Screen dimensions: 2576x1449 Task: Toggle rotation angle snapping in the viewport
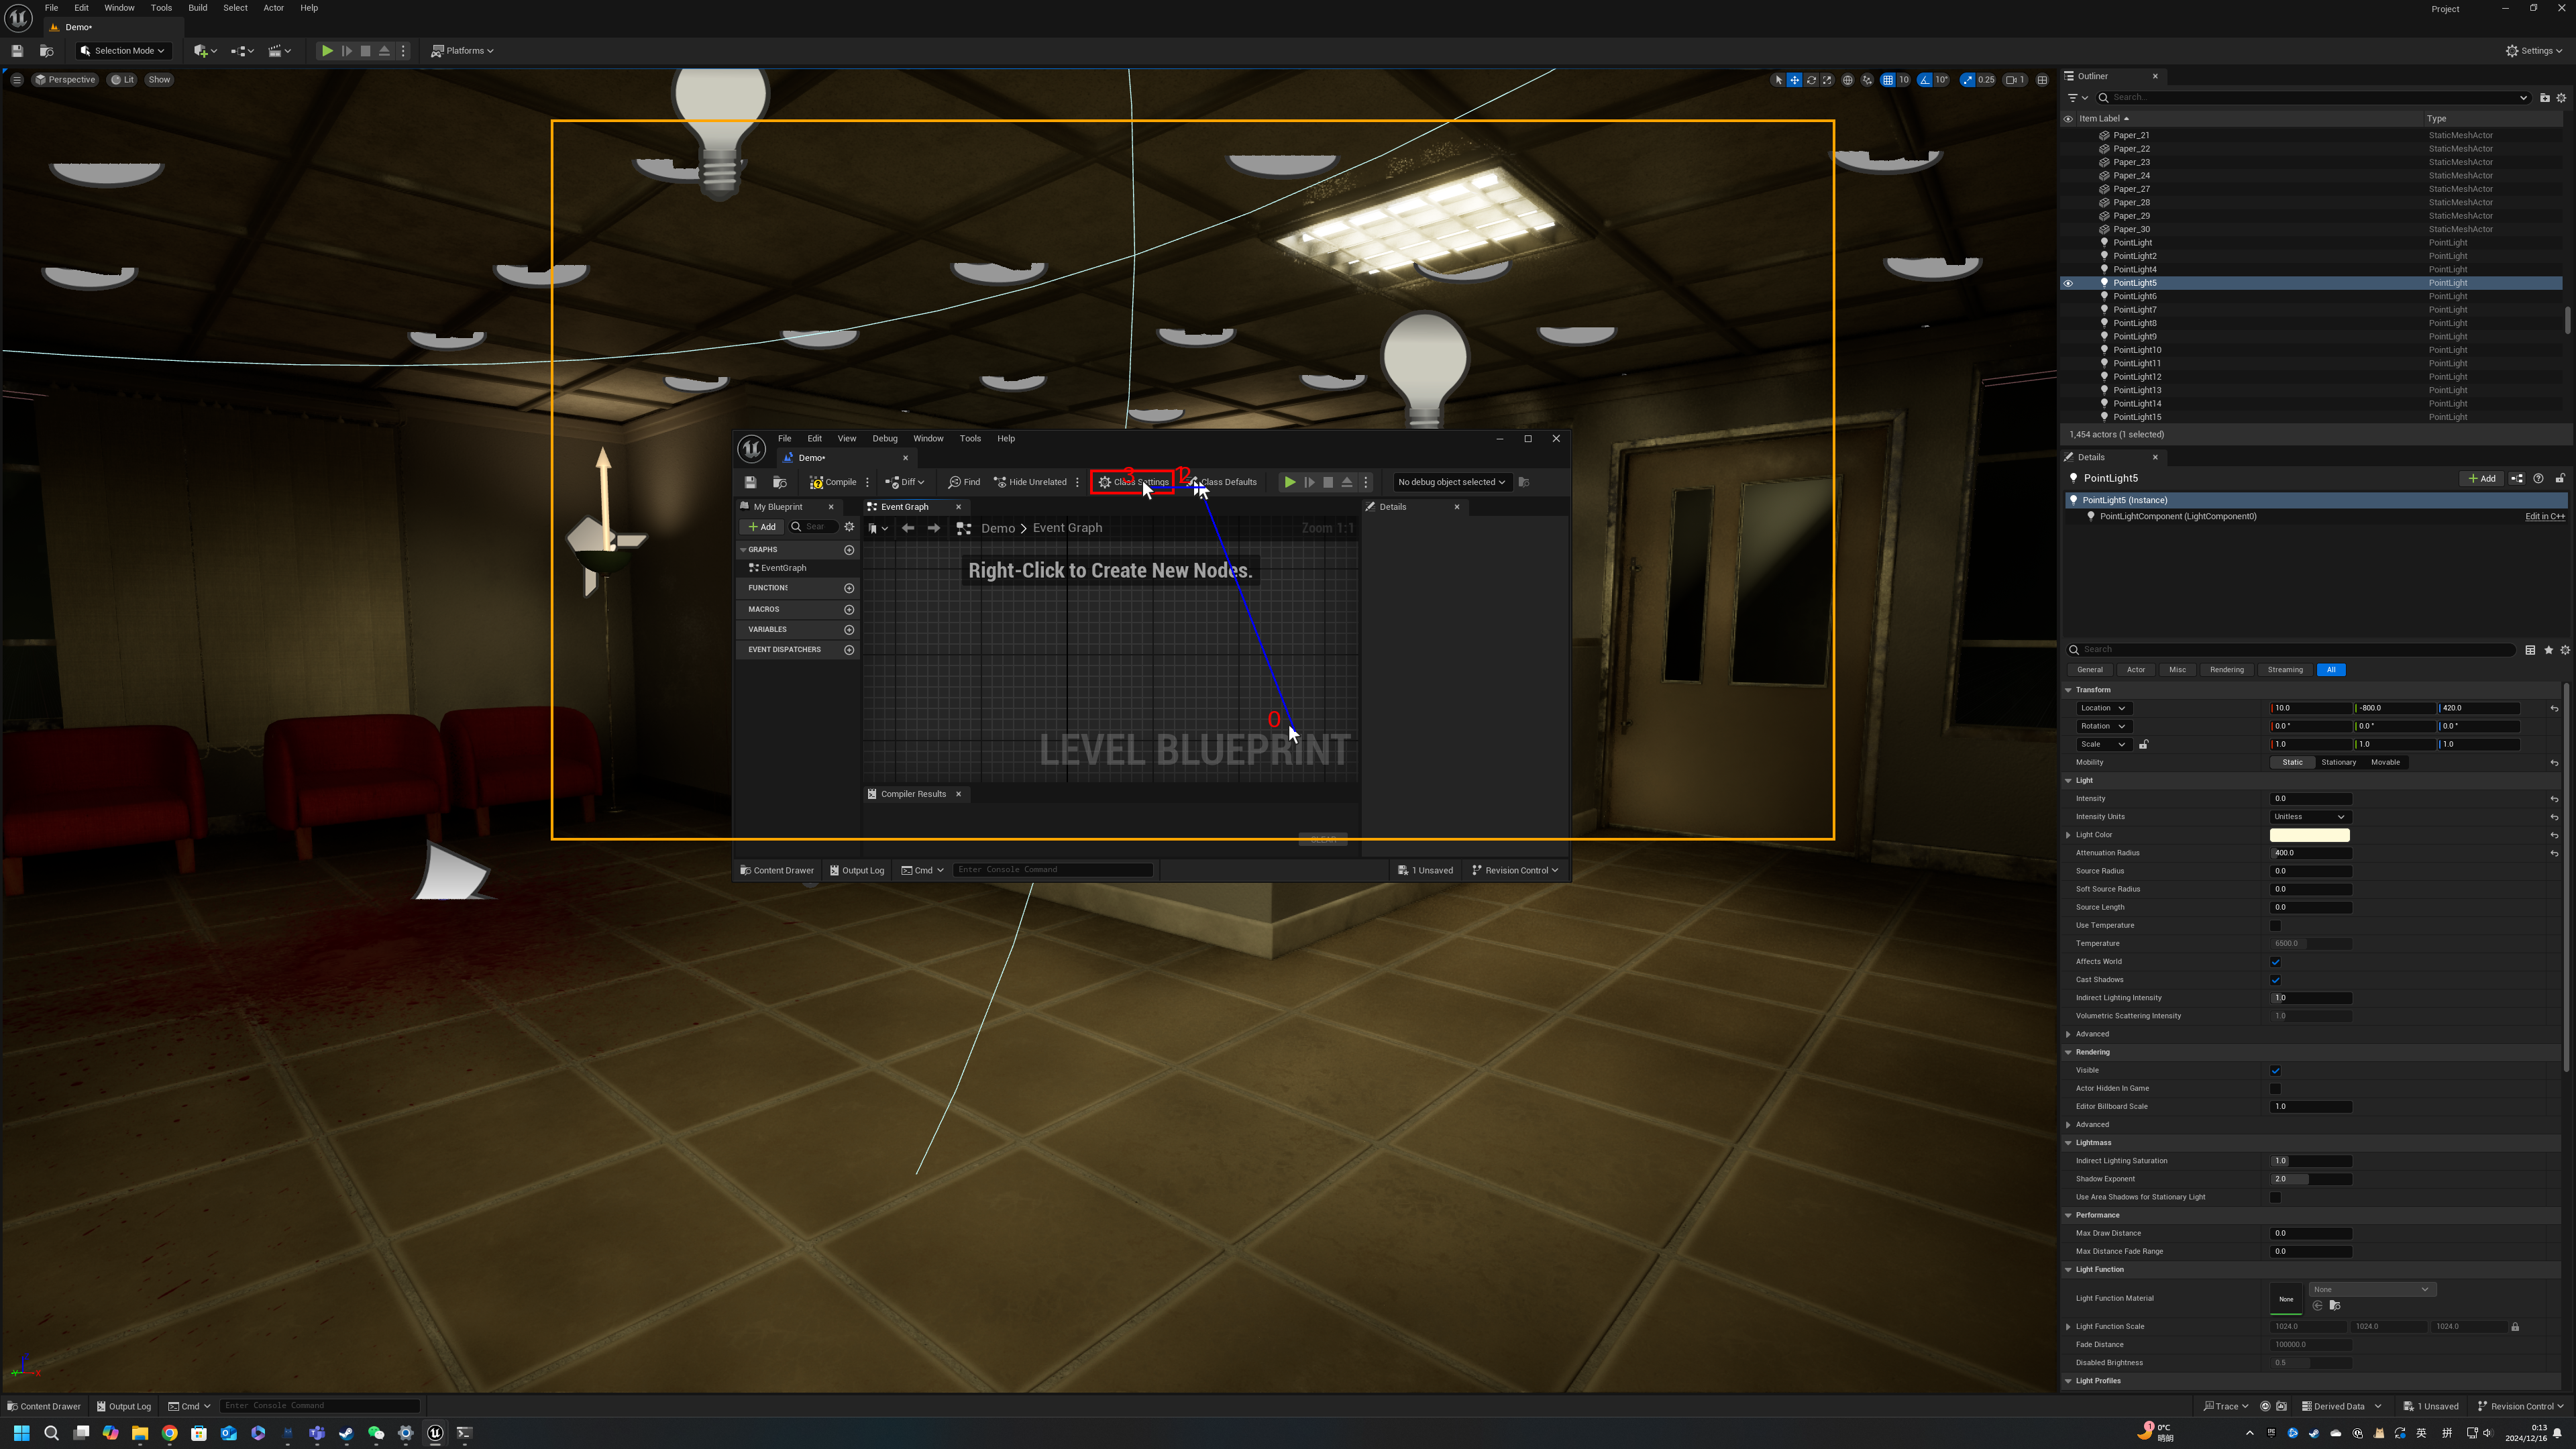click(x=1925, y=80)
